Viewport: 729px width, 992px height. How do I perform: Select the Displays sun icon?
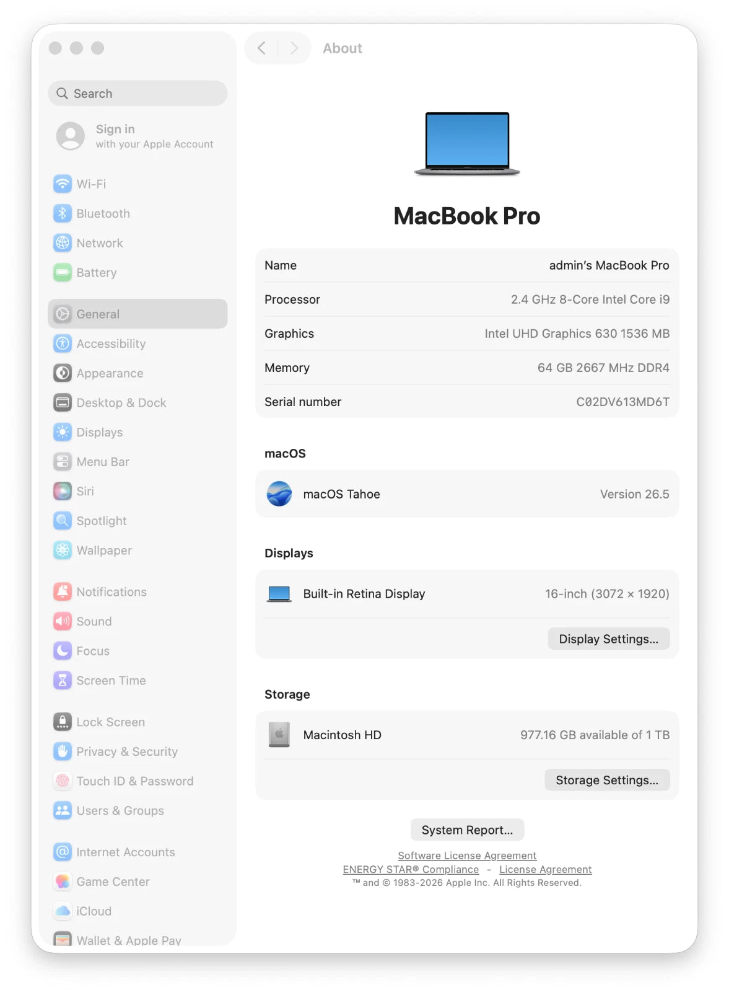(x=63, y=432)
